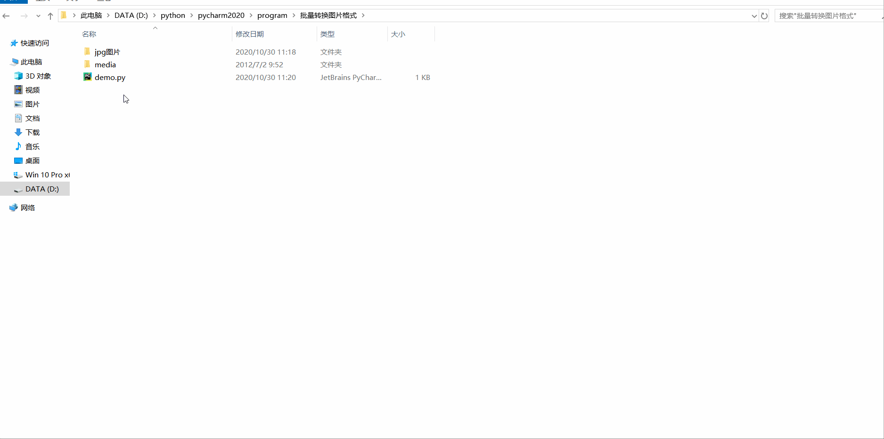
Task: Open 音乐 in the navigation pane
Action: [x=33, y=146]
